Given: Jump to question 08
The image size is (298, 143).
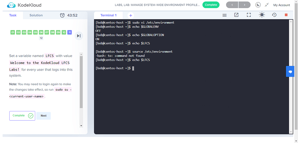Looking at the screenshot, I should 52,33.
